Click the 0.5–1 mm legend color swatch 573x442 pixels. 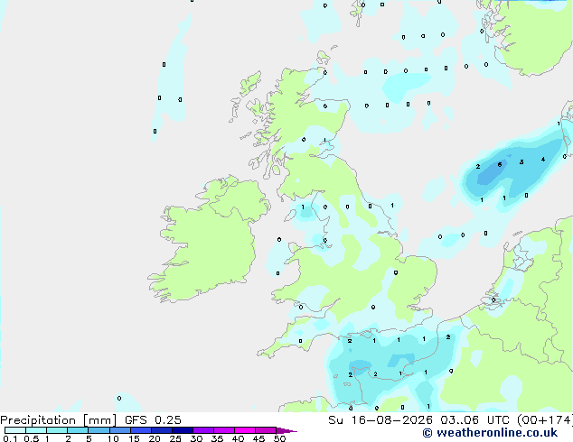tap(36, 430)
